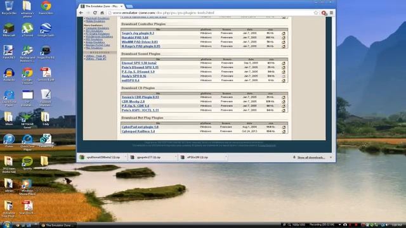This screenshot has width=406, height=228.
Task: Click download icon for nullSPU row
Action: point(284,80)
